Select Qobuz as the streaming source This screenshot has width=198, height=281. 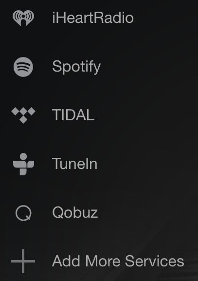[x=99, y=213]
